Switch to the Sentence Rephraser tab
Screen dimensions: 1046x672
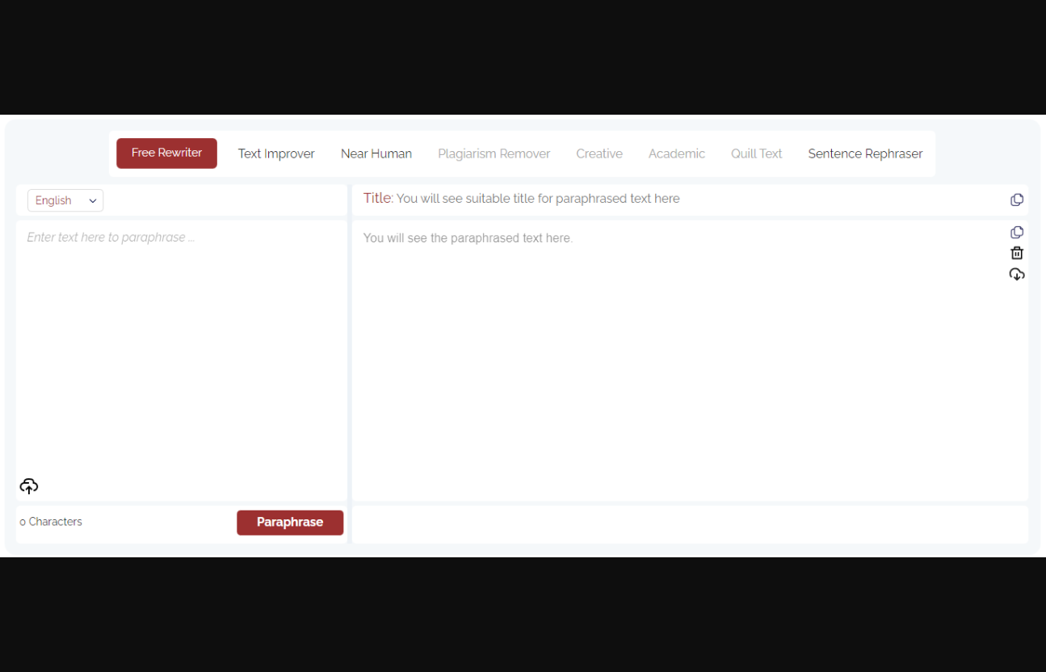tap(865, 153)
